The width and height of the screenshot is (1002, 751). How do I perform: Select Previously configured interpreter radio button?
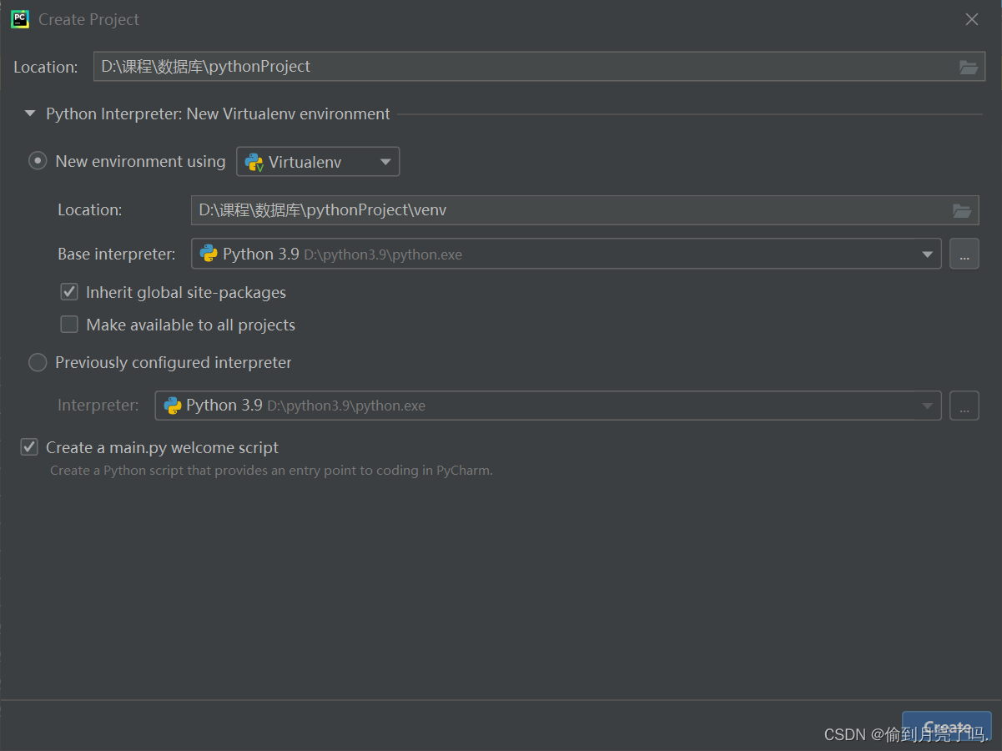pos(38,362)
